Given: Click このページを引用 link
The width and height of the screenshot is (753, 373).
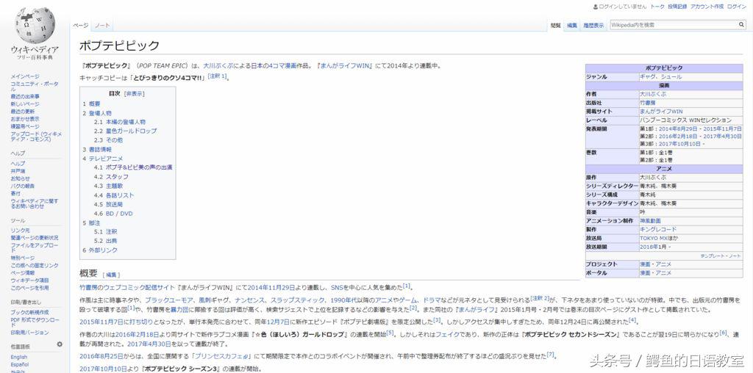Looking at the screenshot, I should (x=29, y=288).
